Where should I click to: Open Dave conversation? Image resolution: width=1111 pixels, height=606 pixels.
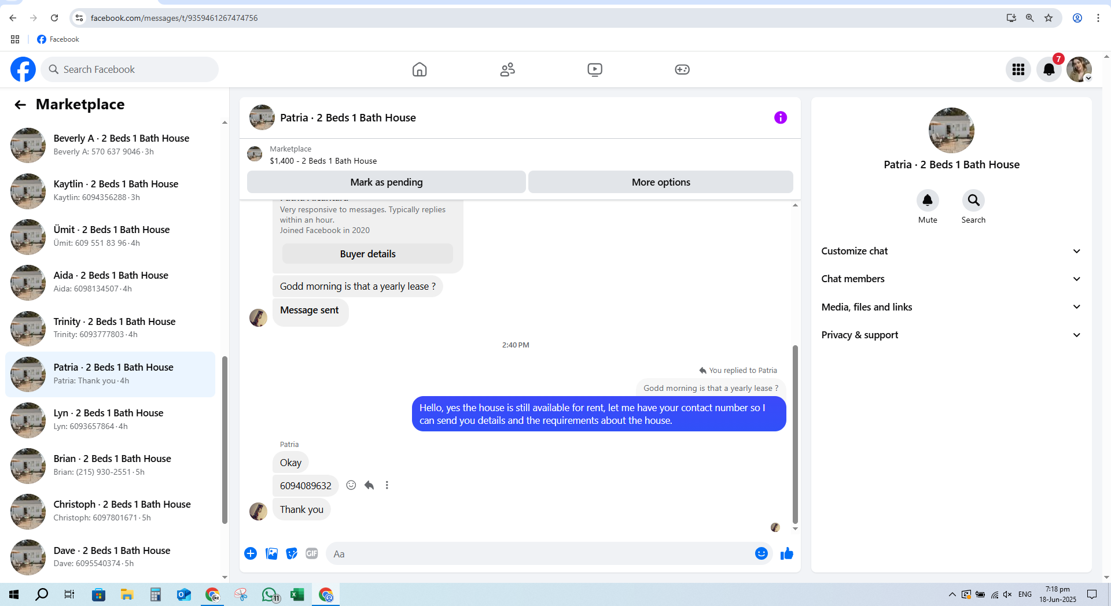point(110,557)
